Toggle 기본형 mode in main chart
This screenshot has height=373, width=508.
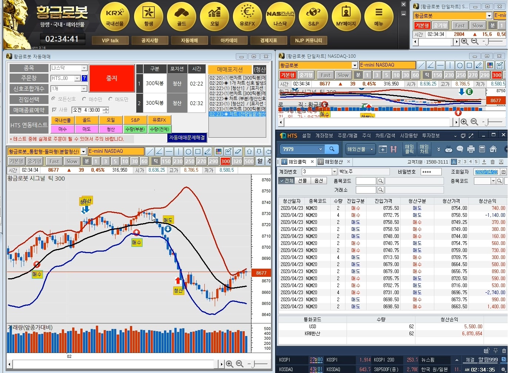(16, 161)
